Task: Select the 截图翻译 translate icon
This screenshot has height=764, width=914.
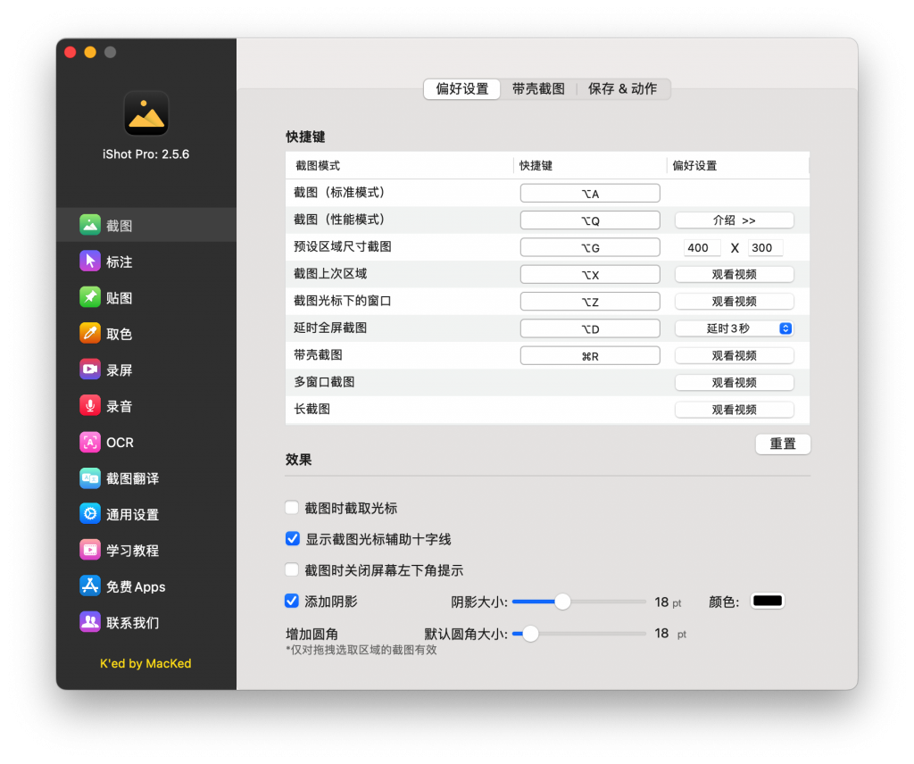Action: (90, 478)
